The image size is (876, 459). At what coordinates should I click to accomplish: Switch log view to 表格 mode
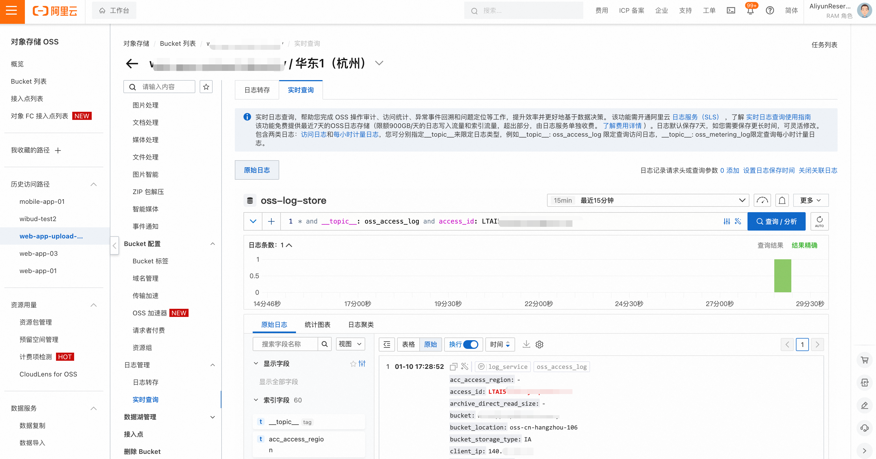pyautogui.click(x=409, y=344)
